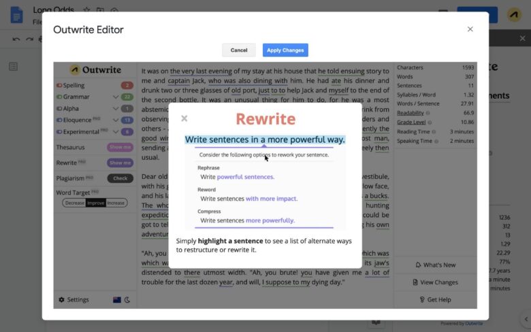Select Improve word target option
The width and height of the screenshot is (531, 332).
coord(95,203)
